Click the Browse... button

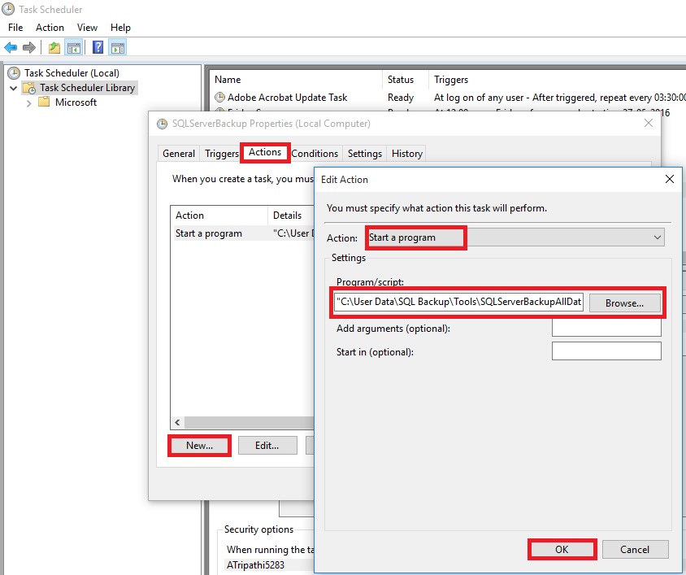[x=623, y=303]
